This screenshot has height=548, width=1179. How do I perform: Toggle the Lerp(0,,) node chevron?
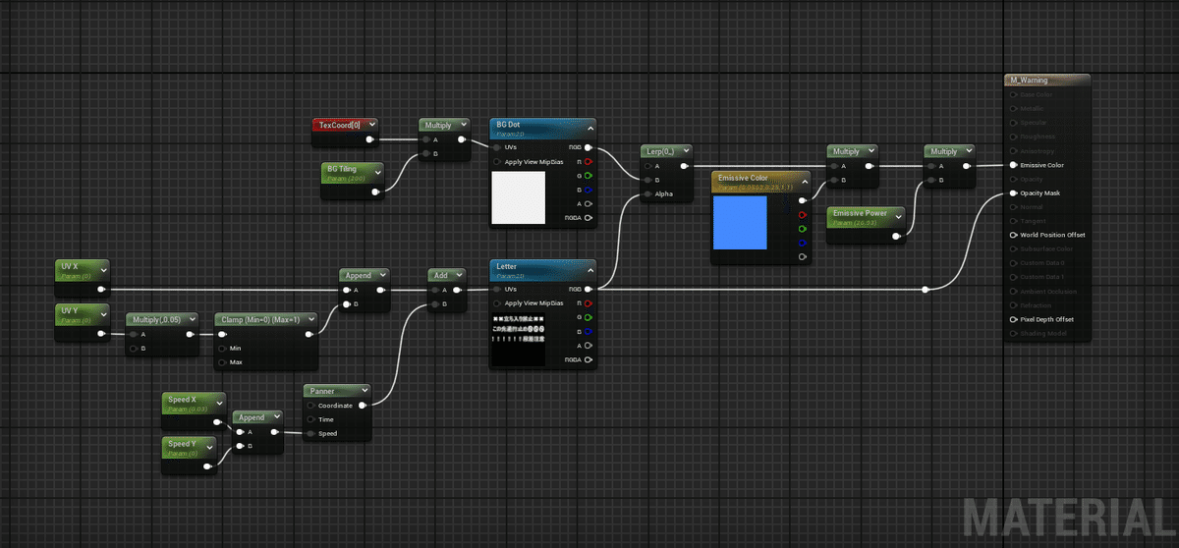click(x=686, y=152)
